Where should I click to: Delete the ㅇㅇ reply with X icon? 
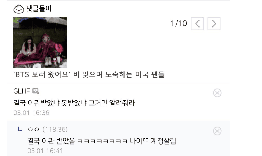pyautogui.click(x=217, y=131)
